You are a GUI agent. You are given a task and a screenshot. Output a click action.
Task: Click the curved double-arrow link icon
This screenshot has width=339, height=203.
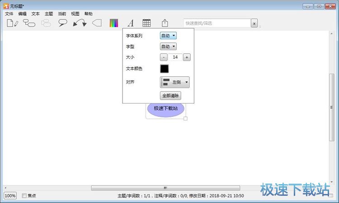click(80, 23)
